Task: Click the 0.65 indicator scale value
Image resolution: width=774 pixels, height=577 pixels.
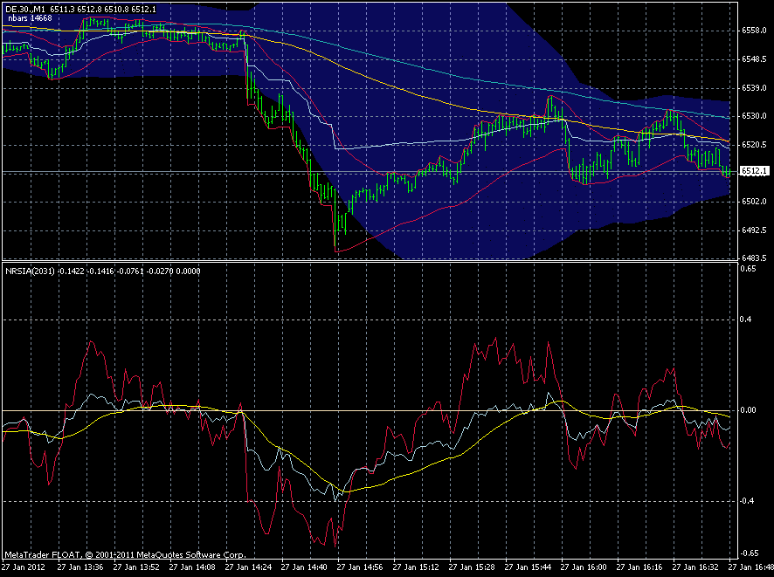Action: (x=750, y=270)
